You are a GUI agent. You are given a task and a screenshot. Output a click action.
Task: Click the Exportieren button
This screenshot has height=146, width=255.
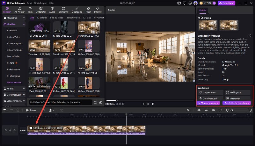pos(226,3)
